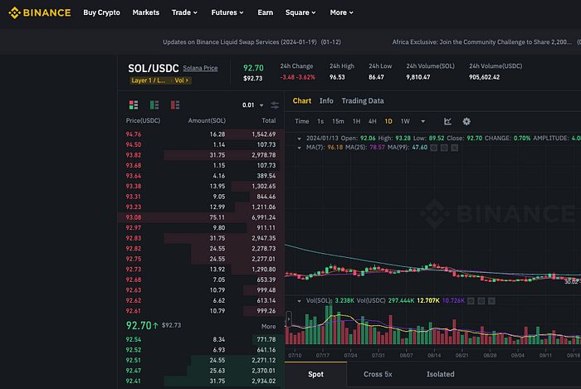Remove the MA indicator with X icon
The image size is (581, 389).
tap(455, 148)
